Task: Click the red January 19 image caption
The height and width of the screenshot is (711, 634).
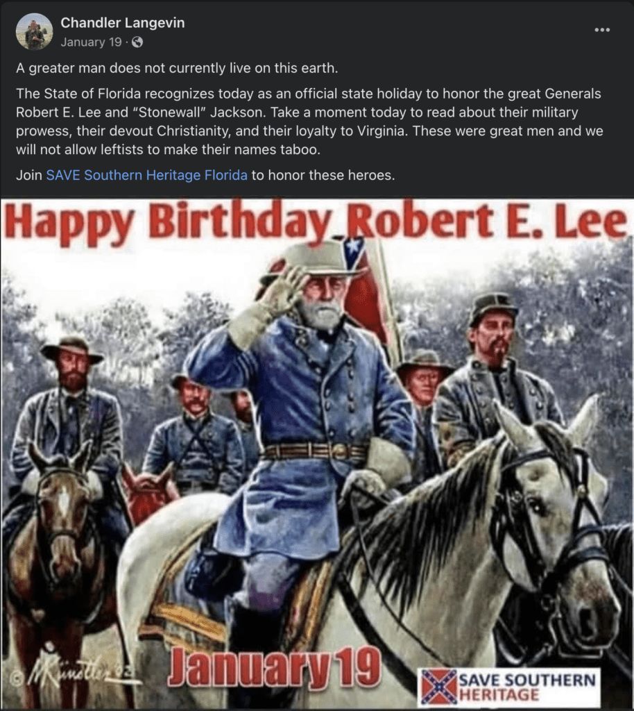Action: [274, 667]
